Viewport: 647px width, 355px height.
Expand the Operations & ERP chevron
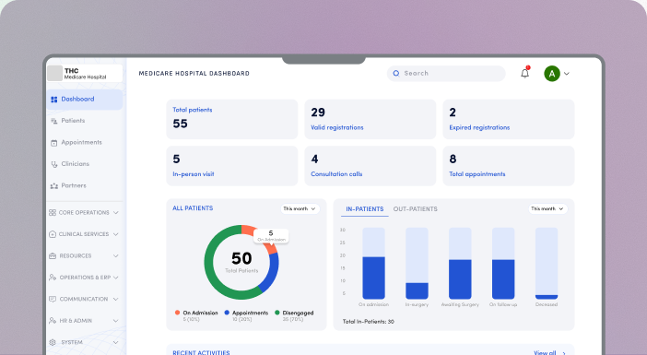[x=115, y=278]
